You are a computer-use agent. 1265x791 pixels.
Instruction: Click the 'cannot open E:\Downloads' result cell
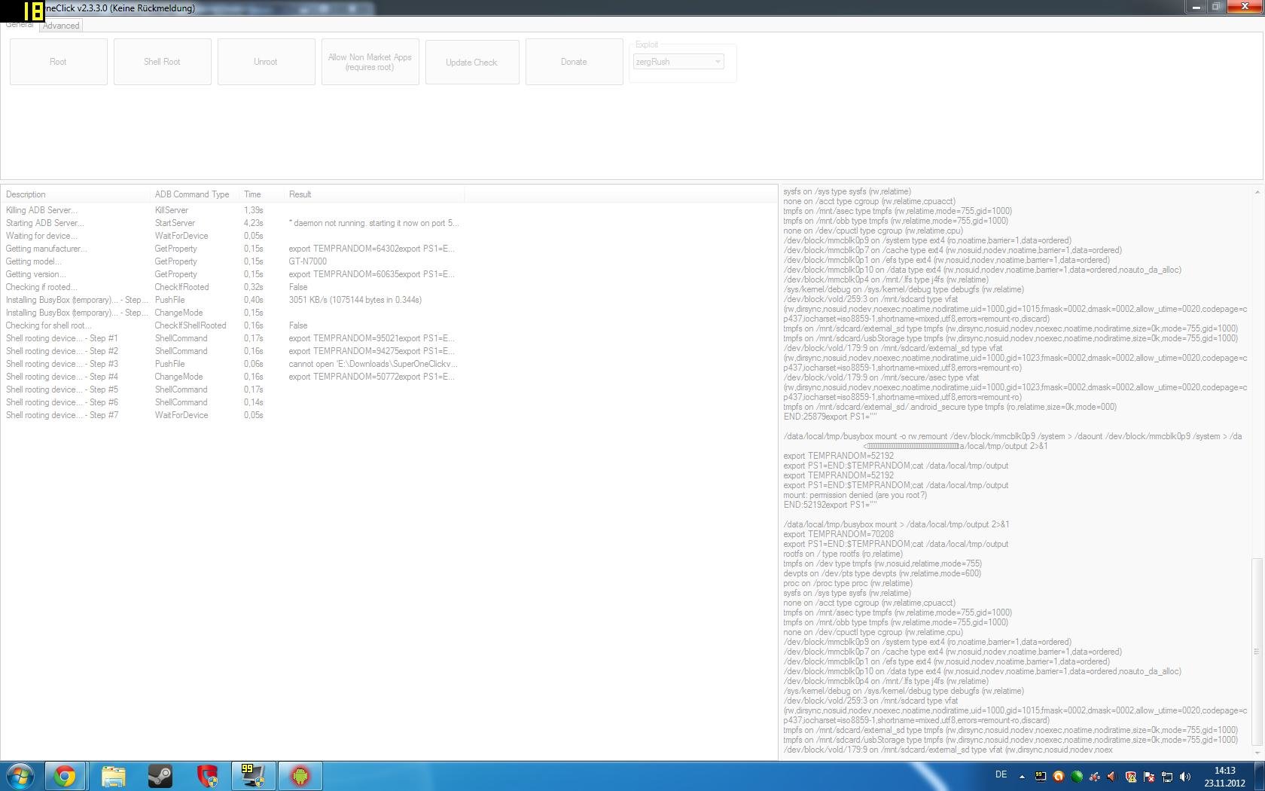[373, 364]
